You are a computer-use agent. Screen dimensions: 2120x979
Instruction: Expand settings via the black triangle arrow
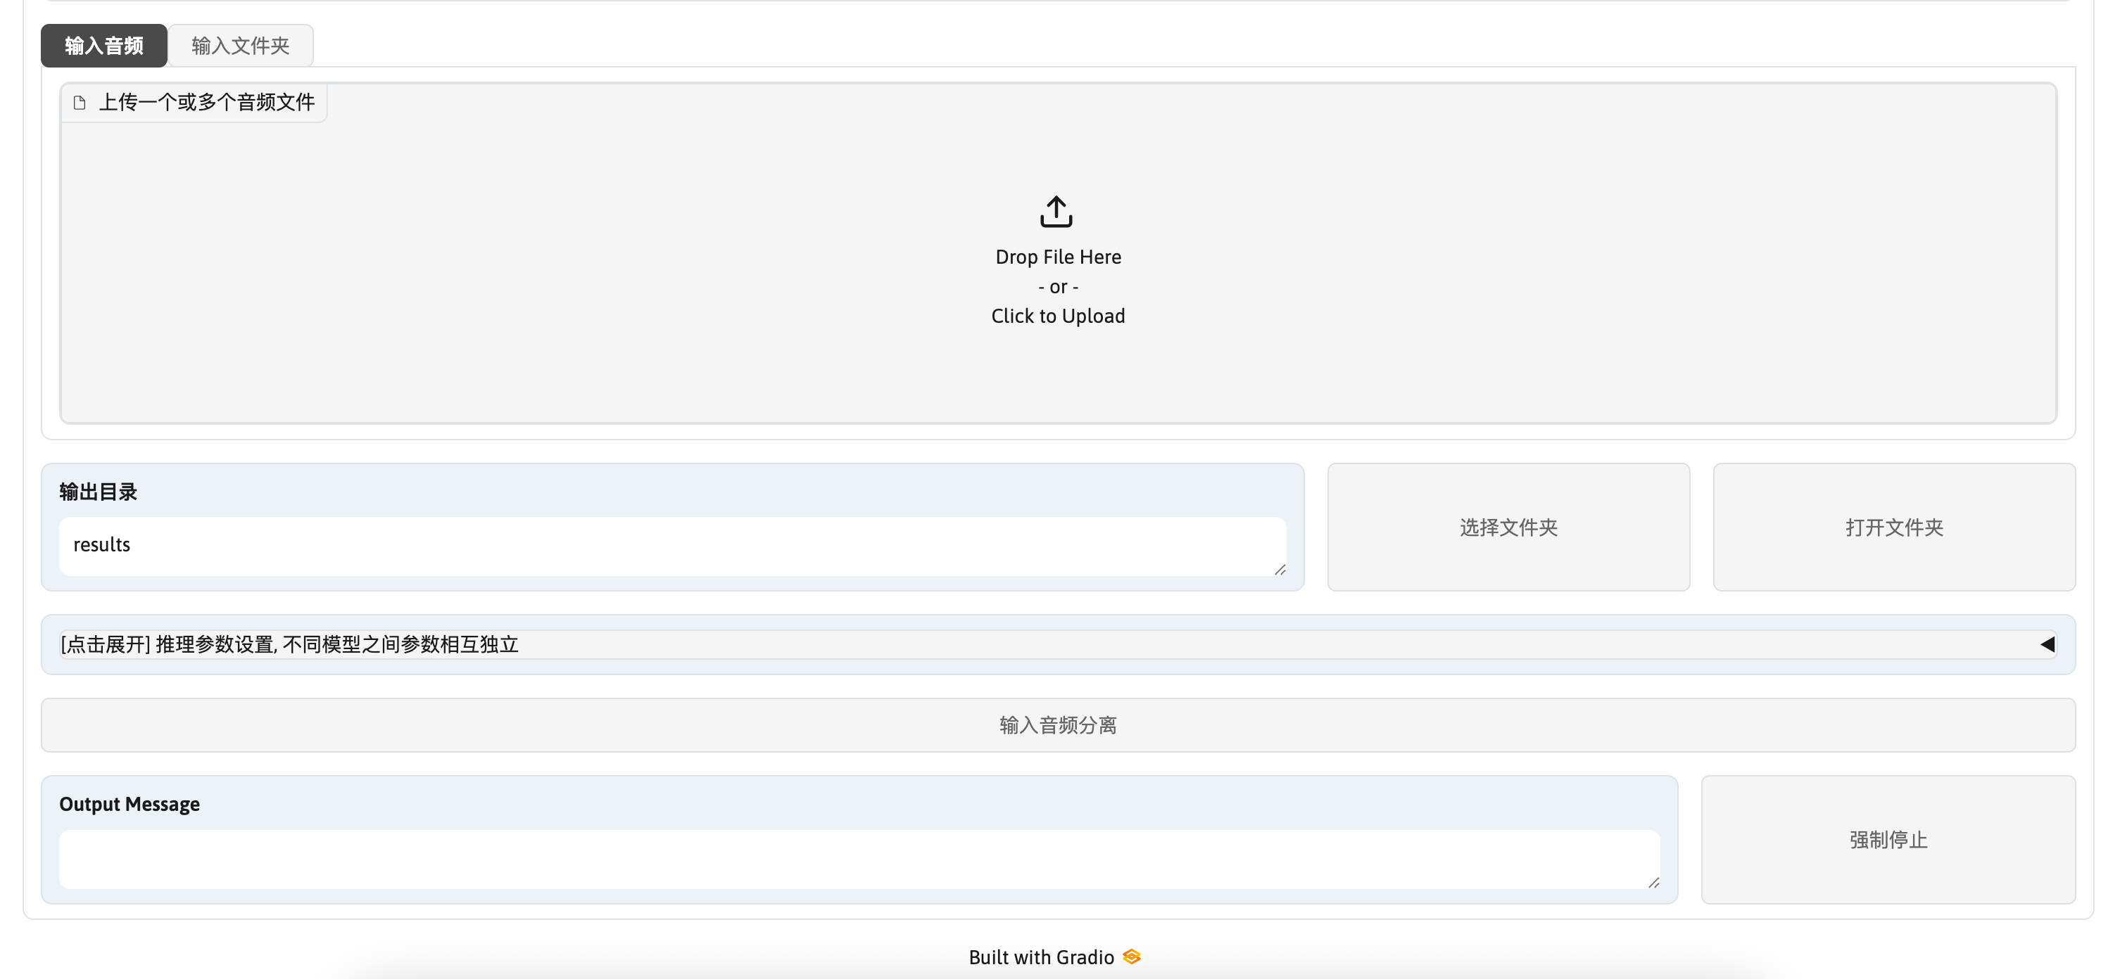pyautogui.click(x=2048, y=644)
